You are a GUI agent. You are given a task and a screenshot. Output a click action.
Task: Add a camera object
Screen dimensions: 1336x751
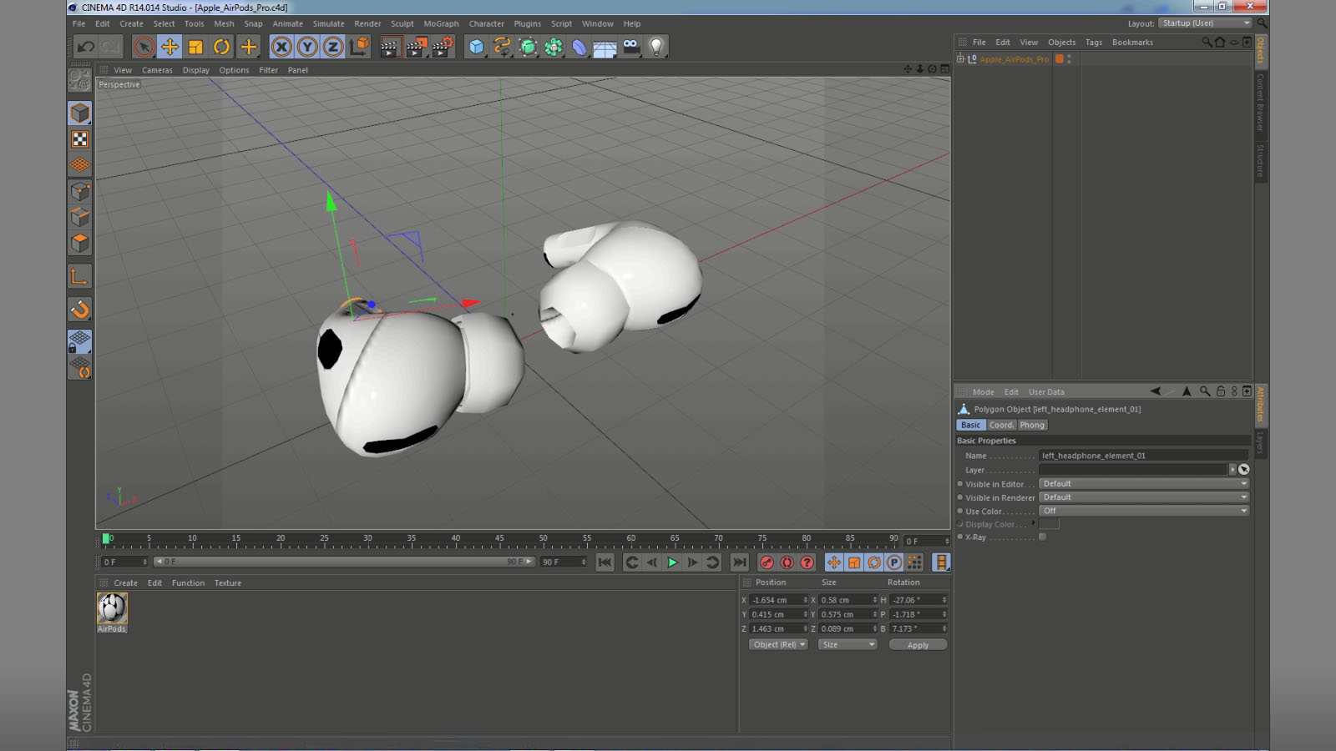[x=631, y=47]
